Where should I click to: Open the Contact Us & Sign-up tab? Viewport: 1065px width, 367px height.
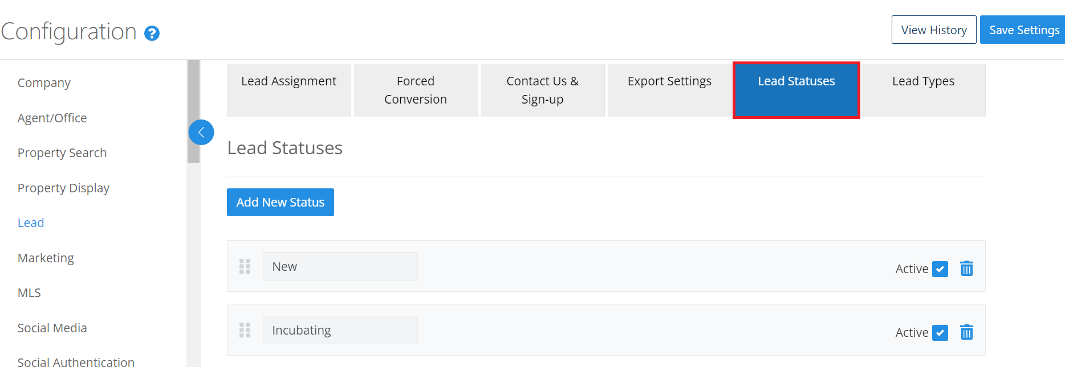point(542,90)
